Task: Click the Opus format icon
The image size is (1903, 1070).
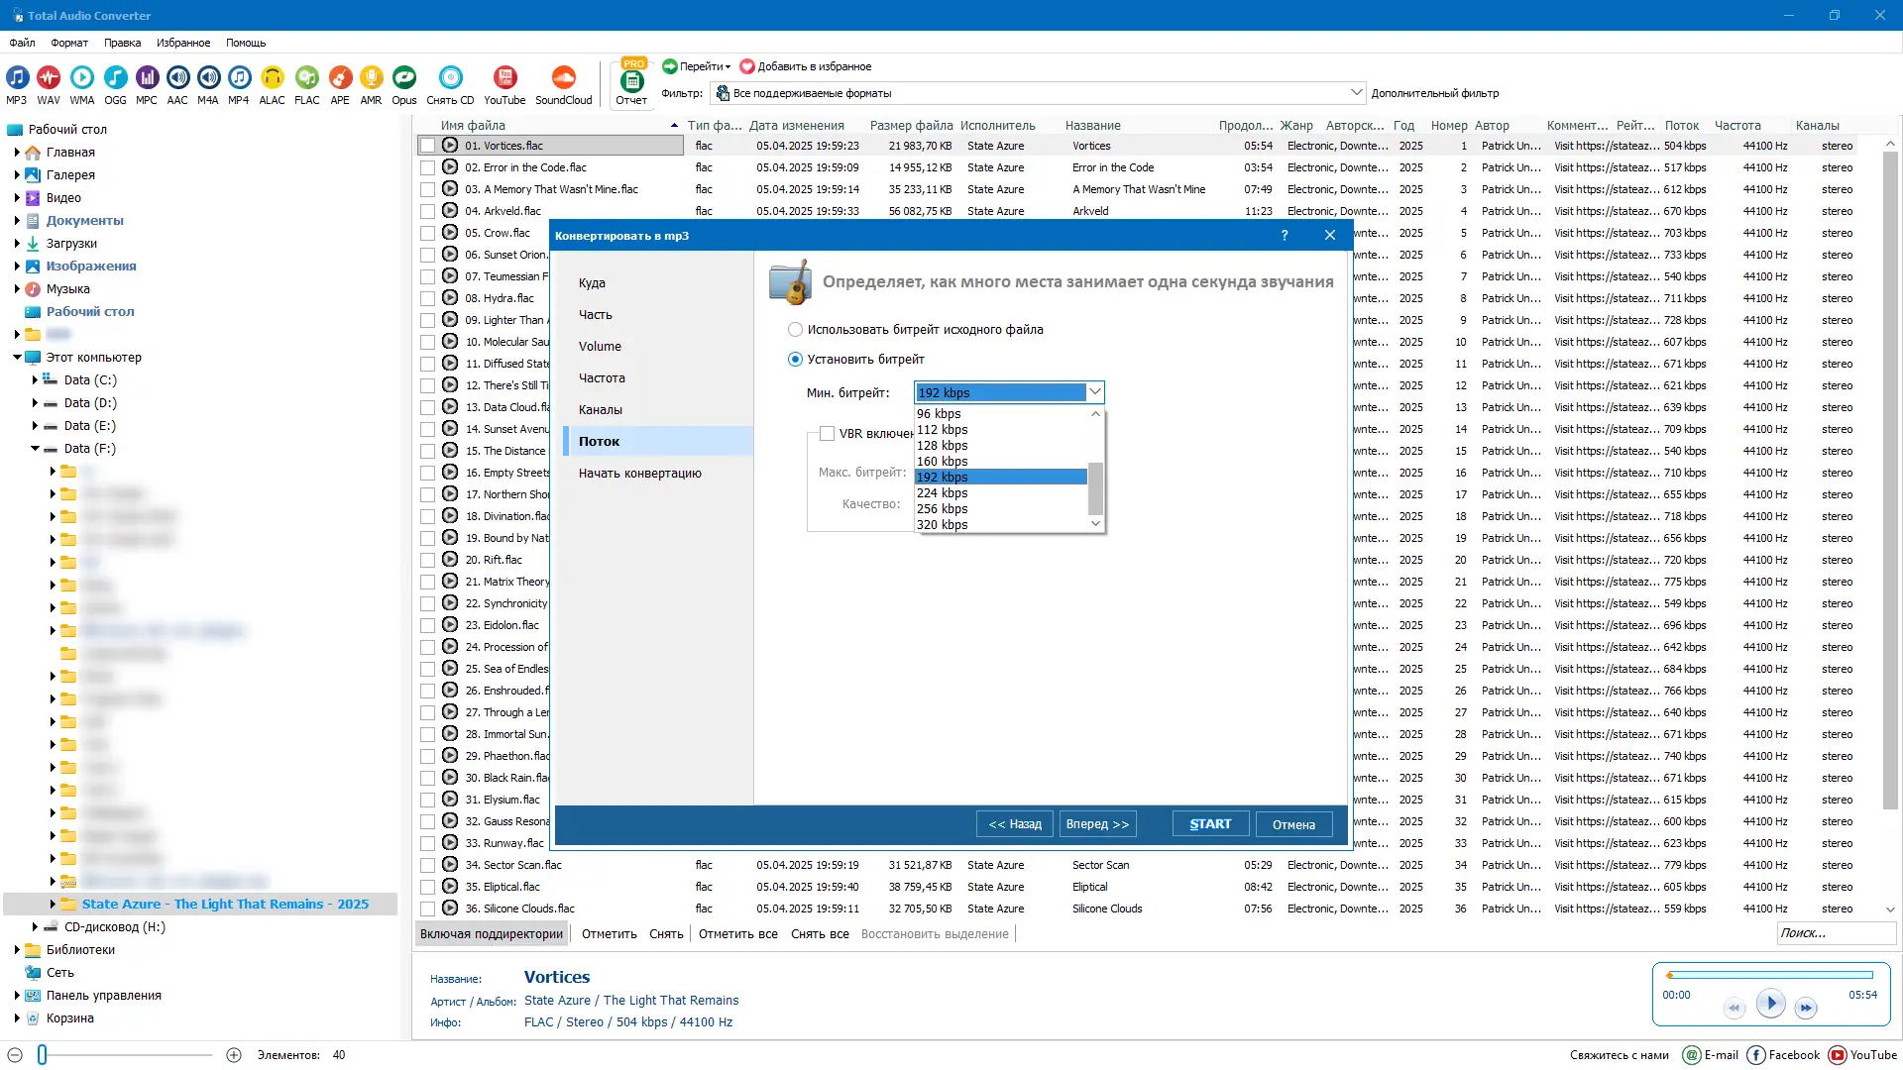Action: tap(403, 79)
